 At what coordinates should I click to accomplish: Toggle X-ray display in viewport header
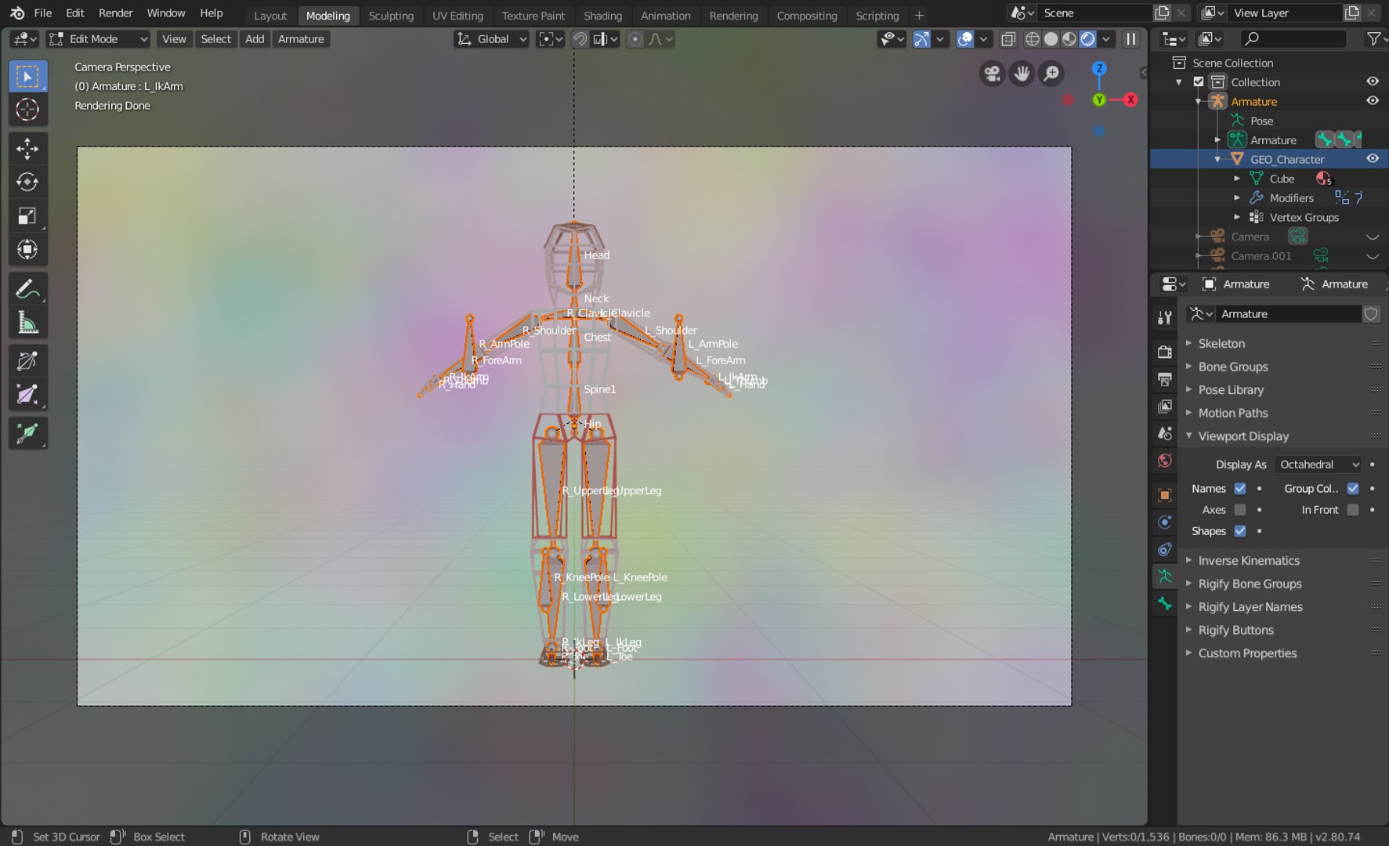coord(1008,39)
